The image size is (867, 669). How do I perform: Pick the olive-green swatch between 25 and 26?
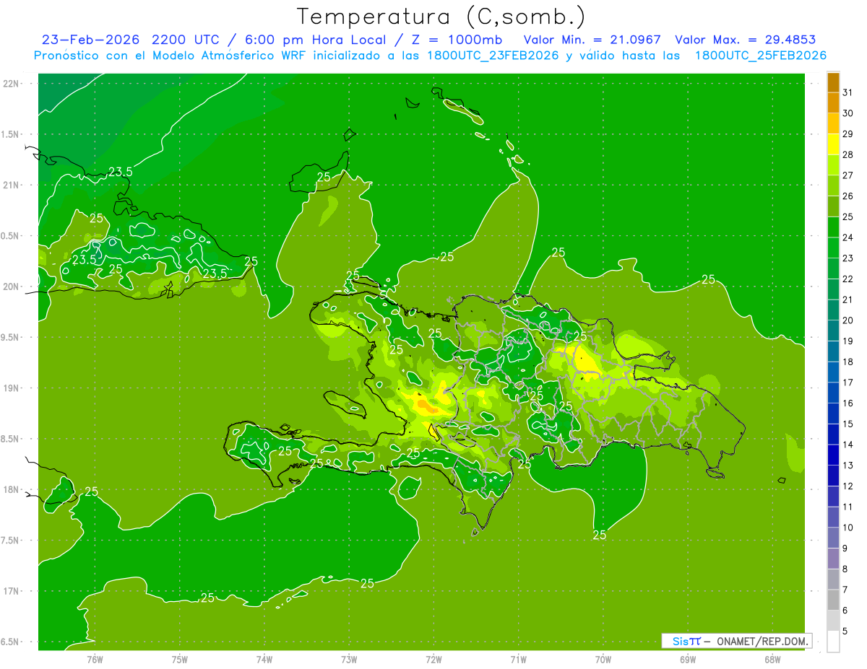[833, 206]
